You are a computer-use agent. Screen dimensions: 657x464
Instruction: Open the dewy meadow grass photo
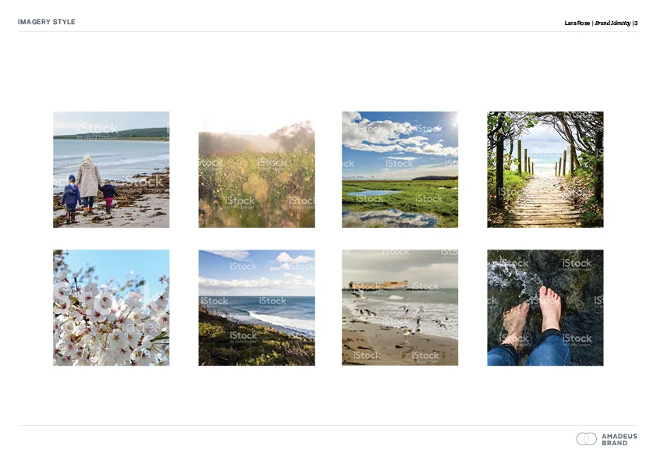pos(257,169)
